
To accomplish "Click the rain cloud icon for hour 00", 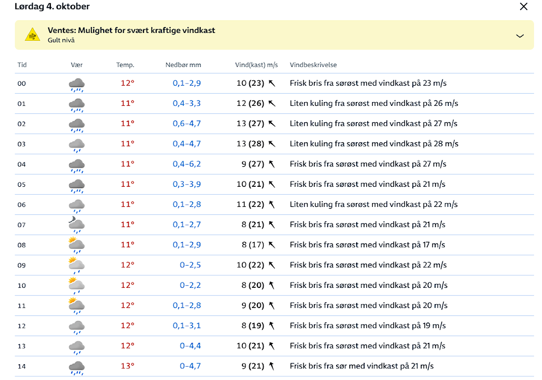I will coord(77,84).
